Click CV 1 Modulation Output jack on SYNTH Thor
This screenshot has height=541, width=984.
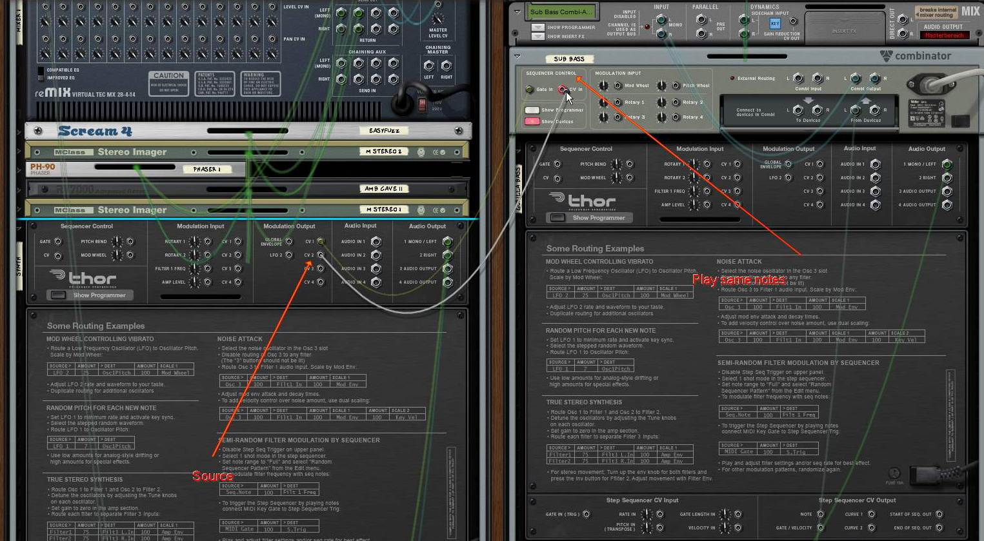(x=321, y=242)
